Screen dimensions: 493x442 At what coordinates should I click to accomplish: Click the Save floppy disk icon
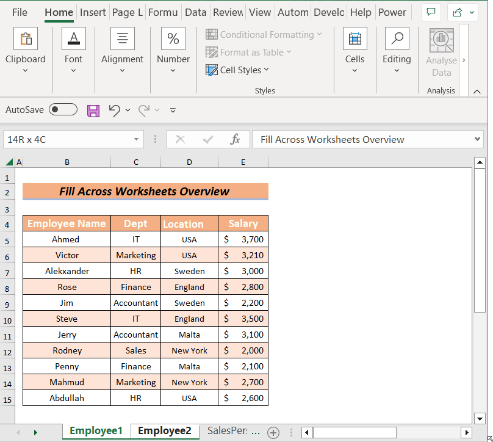coord(93,110)
